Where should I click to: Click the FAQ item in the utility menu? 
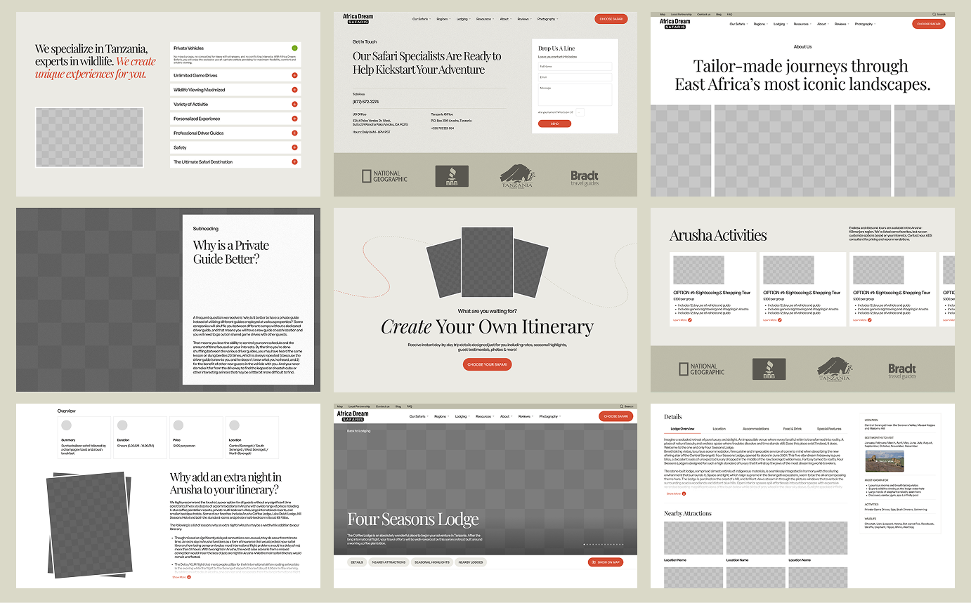tap(729, 13)
